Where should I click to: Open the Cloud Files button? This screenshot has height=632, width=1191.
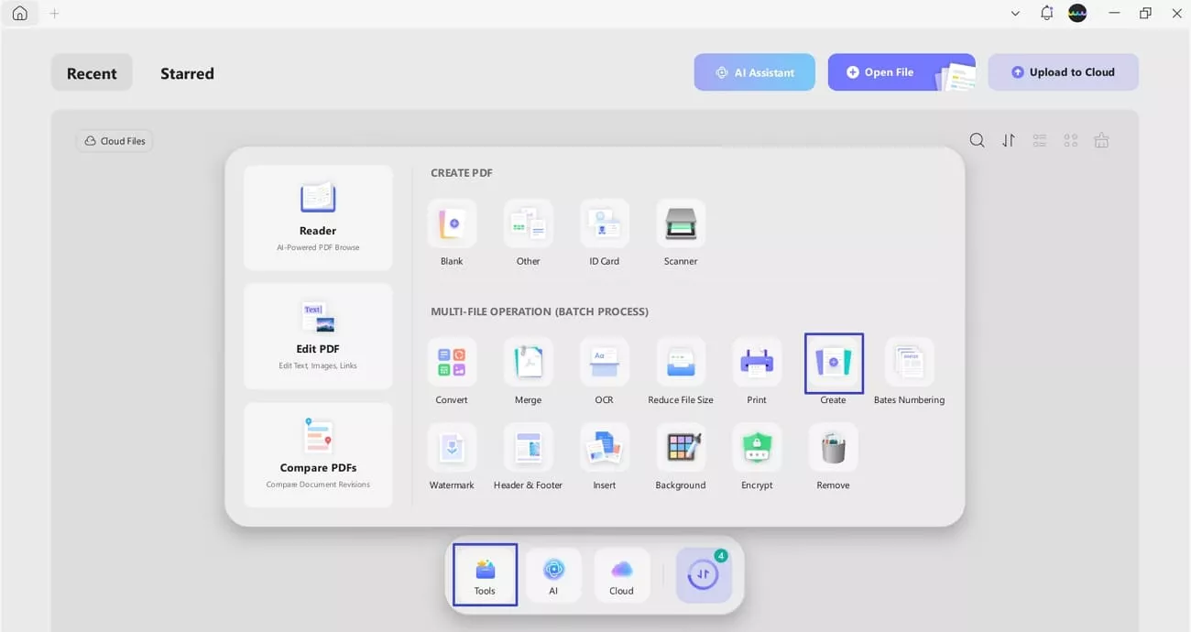coord(115,141)
